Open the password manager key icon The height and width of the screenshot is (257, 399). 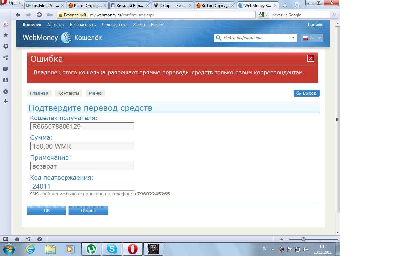50,15
